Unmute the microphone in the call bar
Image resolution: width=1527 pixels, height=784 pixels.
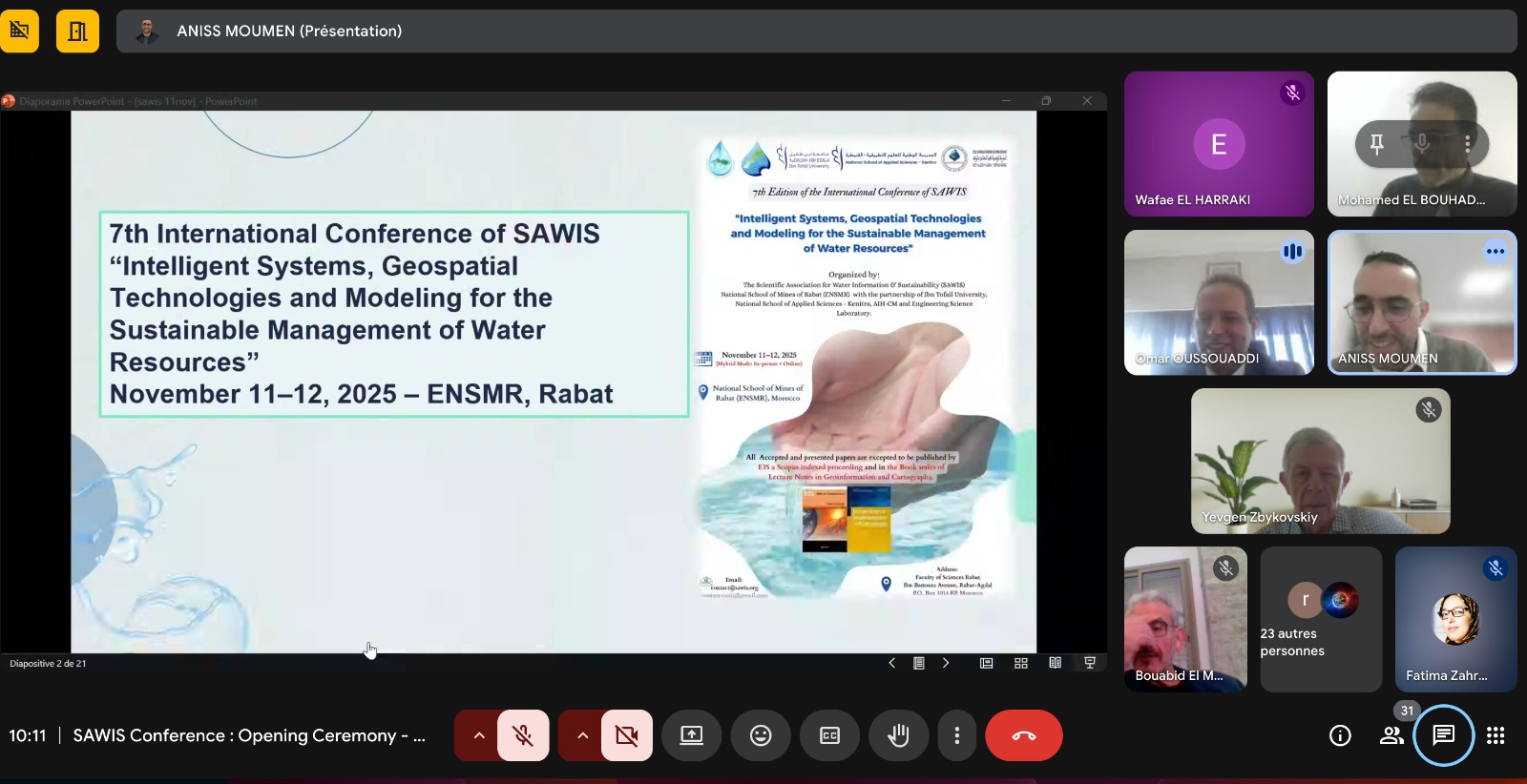point(523,735)
